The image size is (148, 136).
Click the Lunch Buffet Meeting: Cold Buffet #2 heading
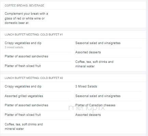point(34,78)
